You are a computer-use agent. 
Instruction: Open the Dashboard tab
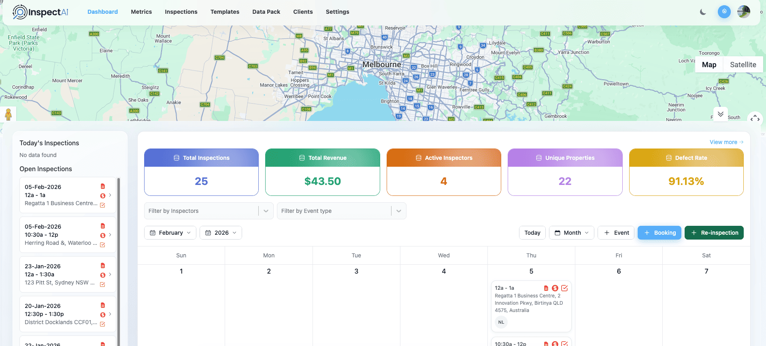(x=102, y=12)
